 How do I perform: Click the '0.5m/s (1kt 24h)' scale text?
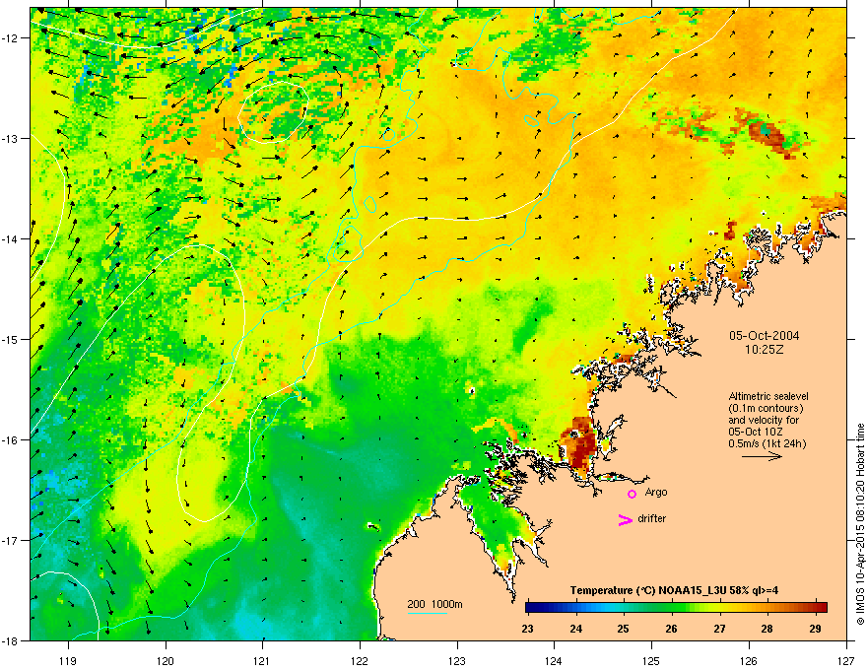click(x=767, y=443)
